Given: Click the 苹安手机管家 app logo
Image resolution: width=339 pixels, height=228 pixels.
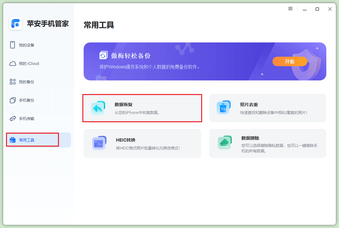Looking at the screenshot, I should click(15, 23).
